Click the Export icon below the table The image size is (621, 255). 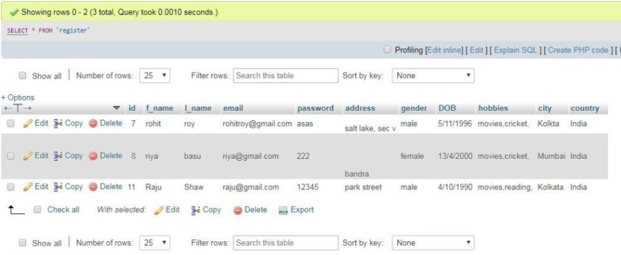pos(283,211)
